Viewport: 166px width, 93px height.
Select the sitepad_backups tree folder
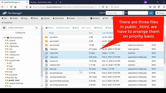pos(16,83)
